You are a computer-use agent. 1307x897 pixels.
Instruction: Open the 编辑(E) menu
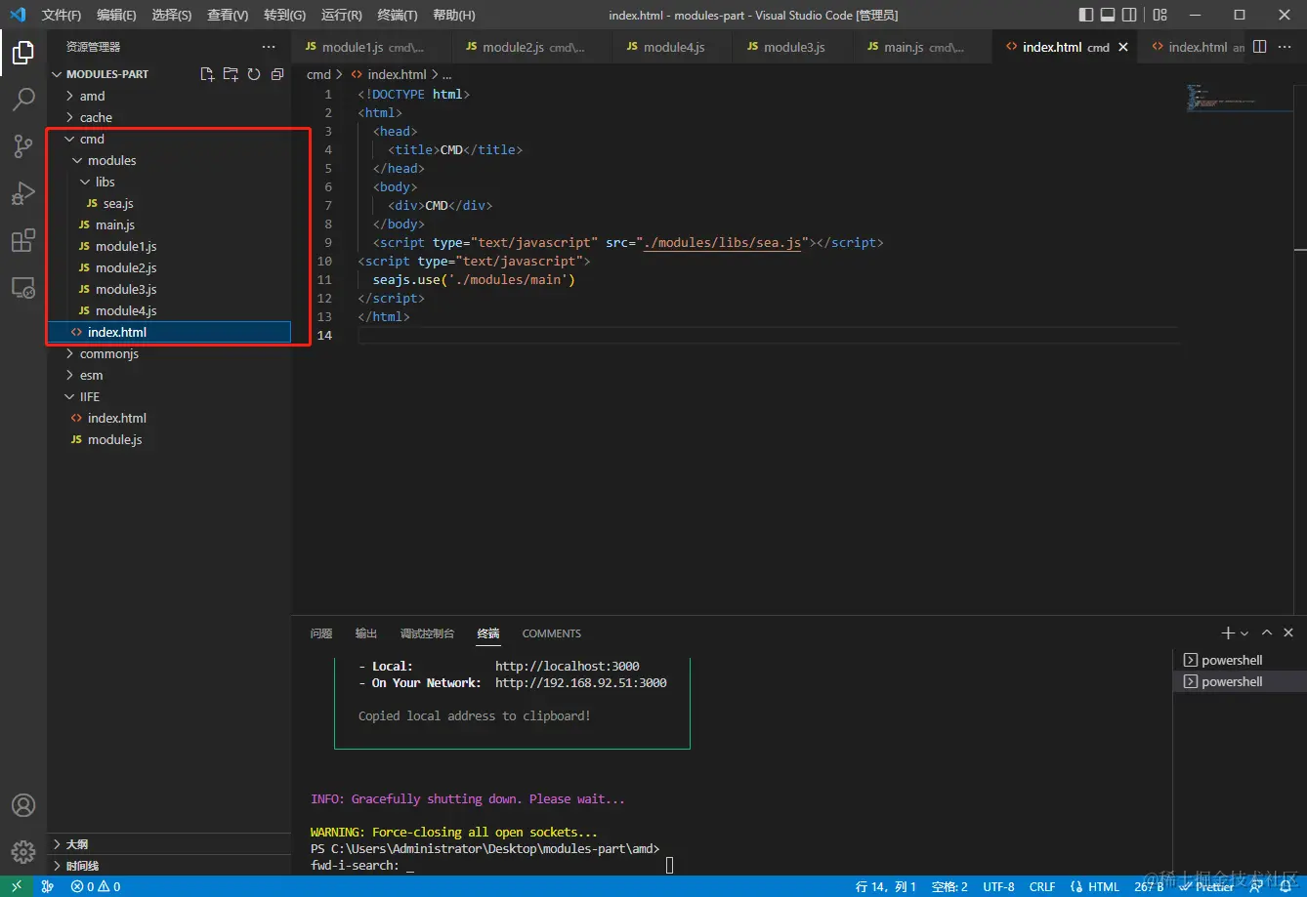(x=117, y=15)
